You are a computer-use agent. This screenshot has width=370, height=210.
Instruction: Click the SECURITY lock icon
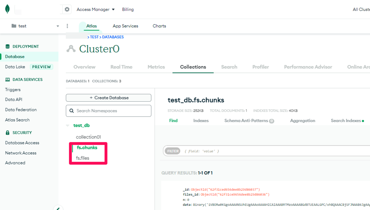(8, 133)
